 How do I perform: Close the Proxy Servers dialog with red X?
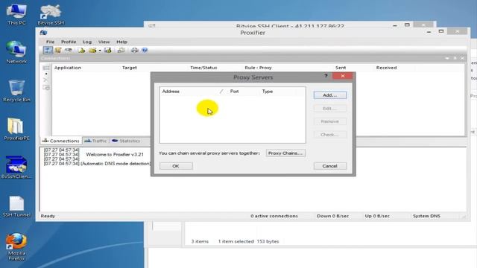click(x=343, y=76)
